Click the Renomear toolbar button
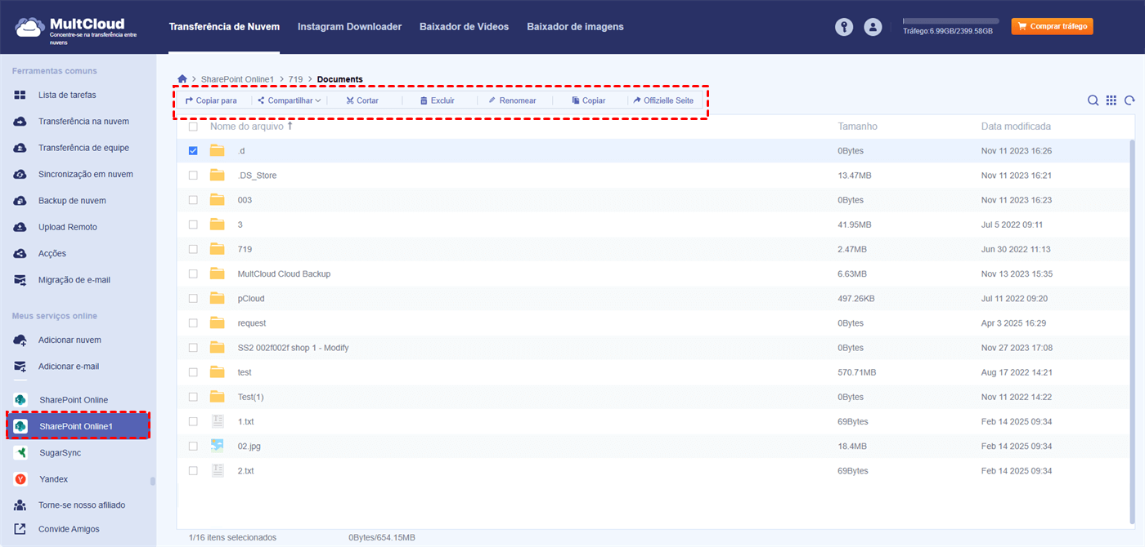The height and width of the screenshot is (547, 1145). (x=512, y=100)
